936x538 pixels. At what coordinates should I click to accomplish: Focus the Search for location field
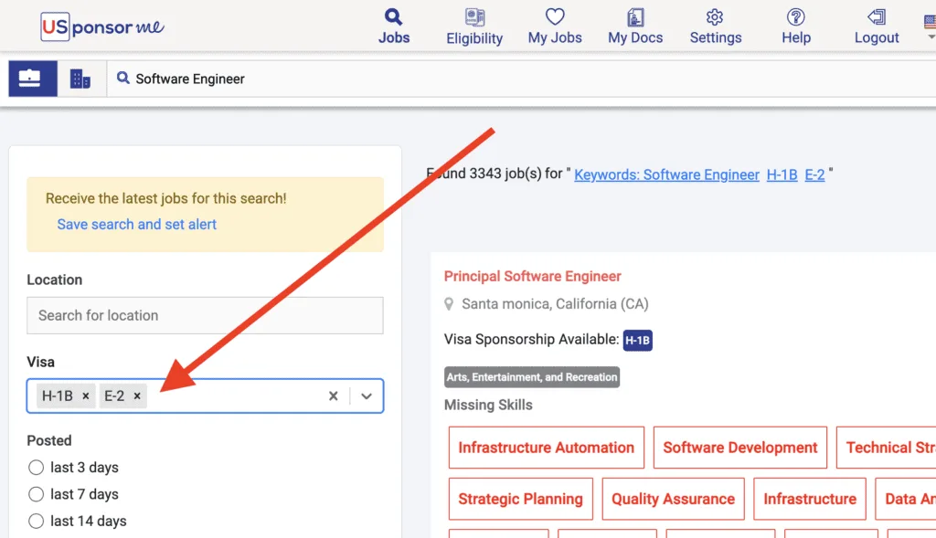point(205,315)
